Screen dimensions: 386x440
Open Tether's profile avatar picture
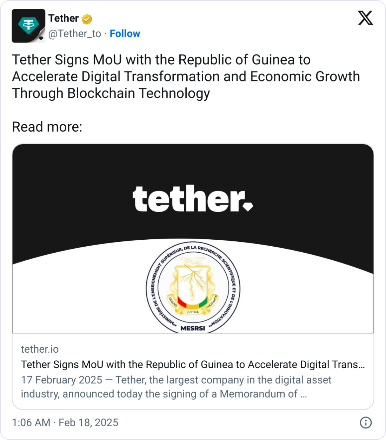click(x=28, y=25)
